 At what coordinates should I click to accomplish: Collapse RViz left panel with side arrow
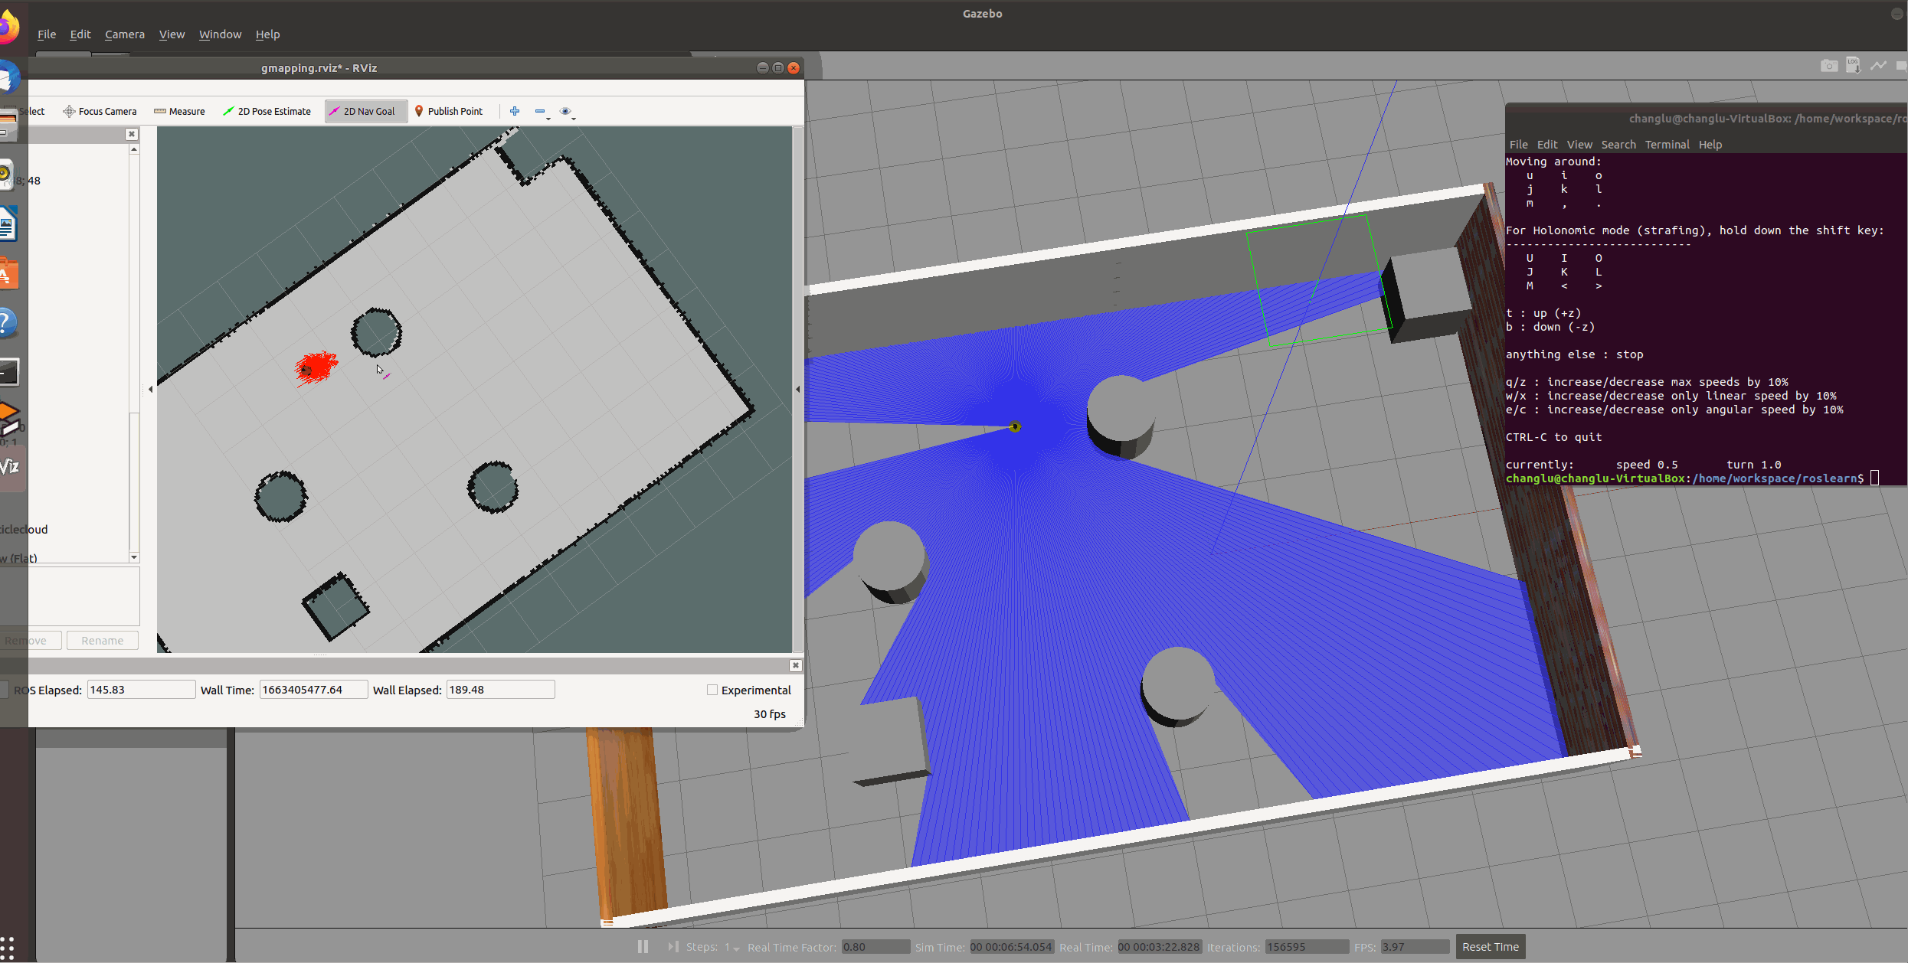coord(150,390)
